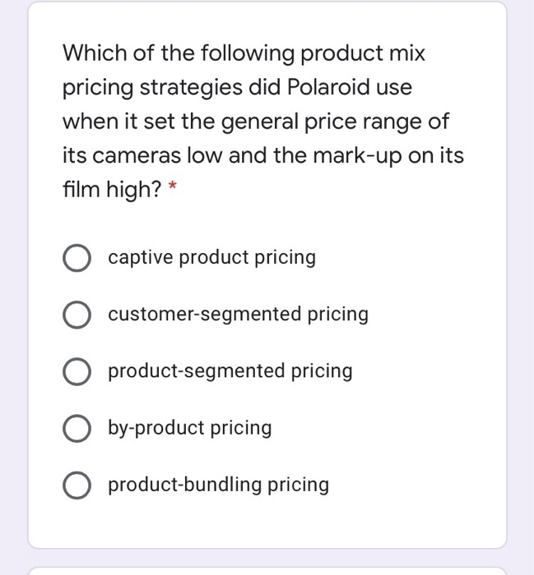Click the "product-bundling pricing" option label

[x=218, y=485]
